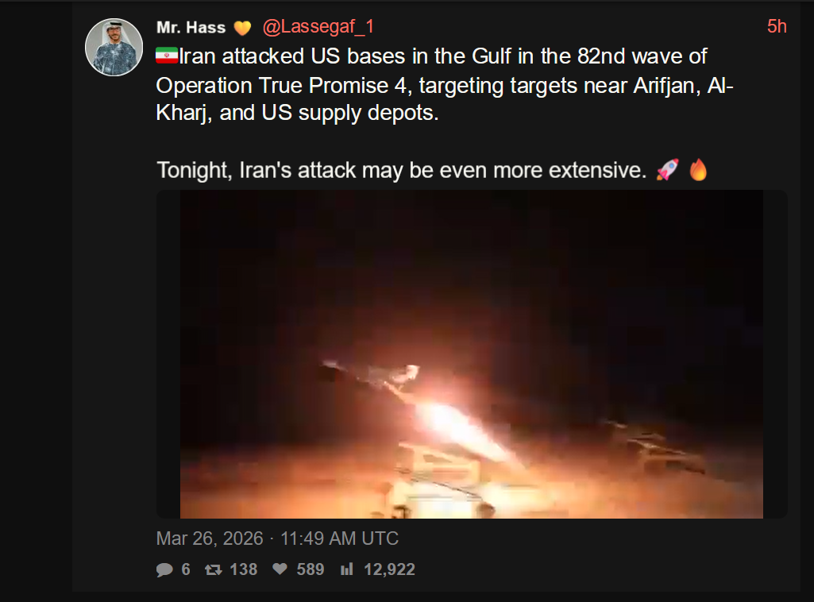Click the like heart icon
The width and height of the screenshot is (814, 602).
(280, 569)
